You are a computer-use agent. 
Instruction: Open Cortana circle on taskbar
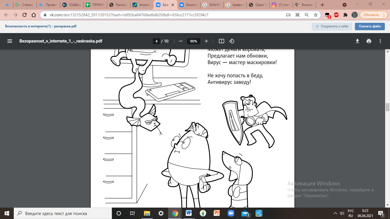[119, 213]
